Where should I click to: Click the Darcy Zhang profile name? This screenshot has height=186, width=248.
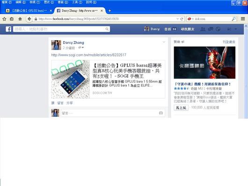tap(73, 43)
